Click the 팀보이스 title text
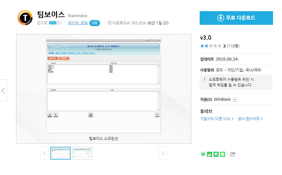The image size is (282, 175). click(51, 15)
